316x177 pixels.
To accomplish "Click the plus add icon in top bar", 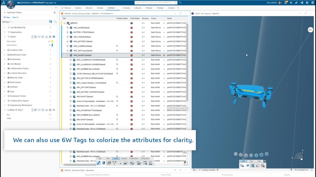I will tap(291, 3).
